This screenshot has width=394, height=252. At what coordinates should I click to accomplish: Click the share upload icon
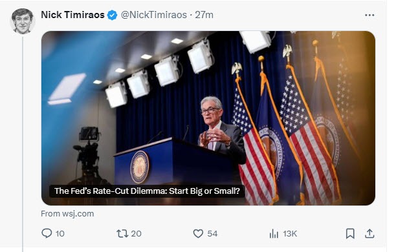[x=369, y=233]
